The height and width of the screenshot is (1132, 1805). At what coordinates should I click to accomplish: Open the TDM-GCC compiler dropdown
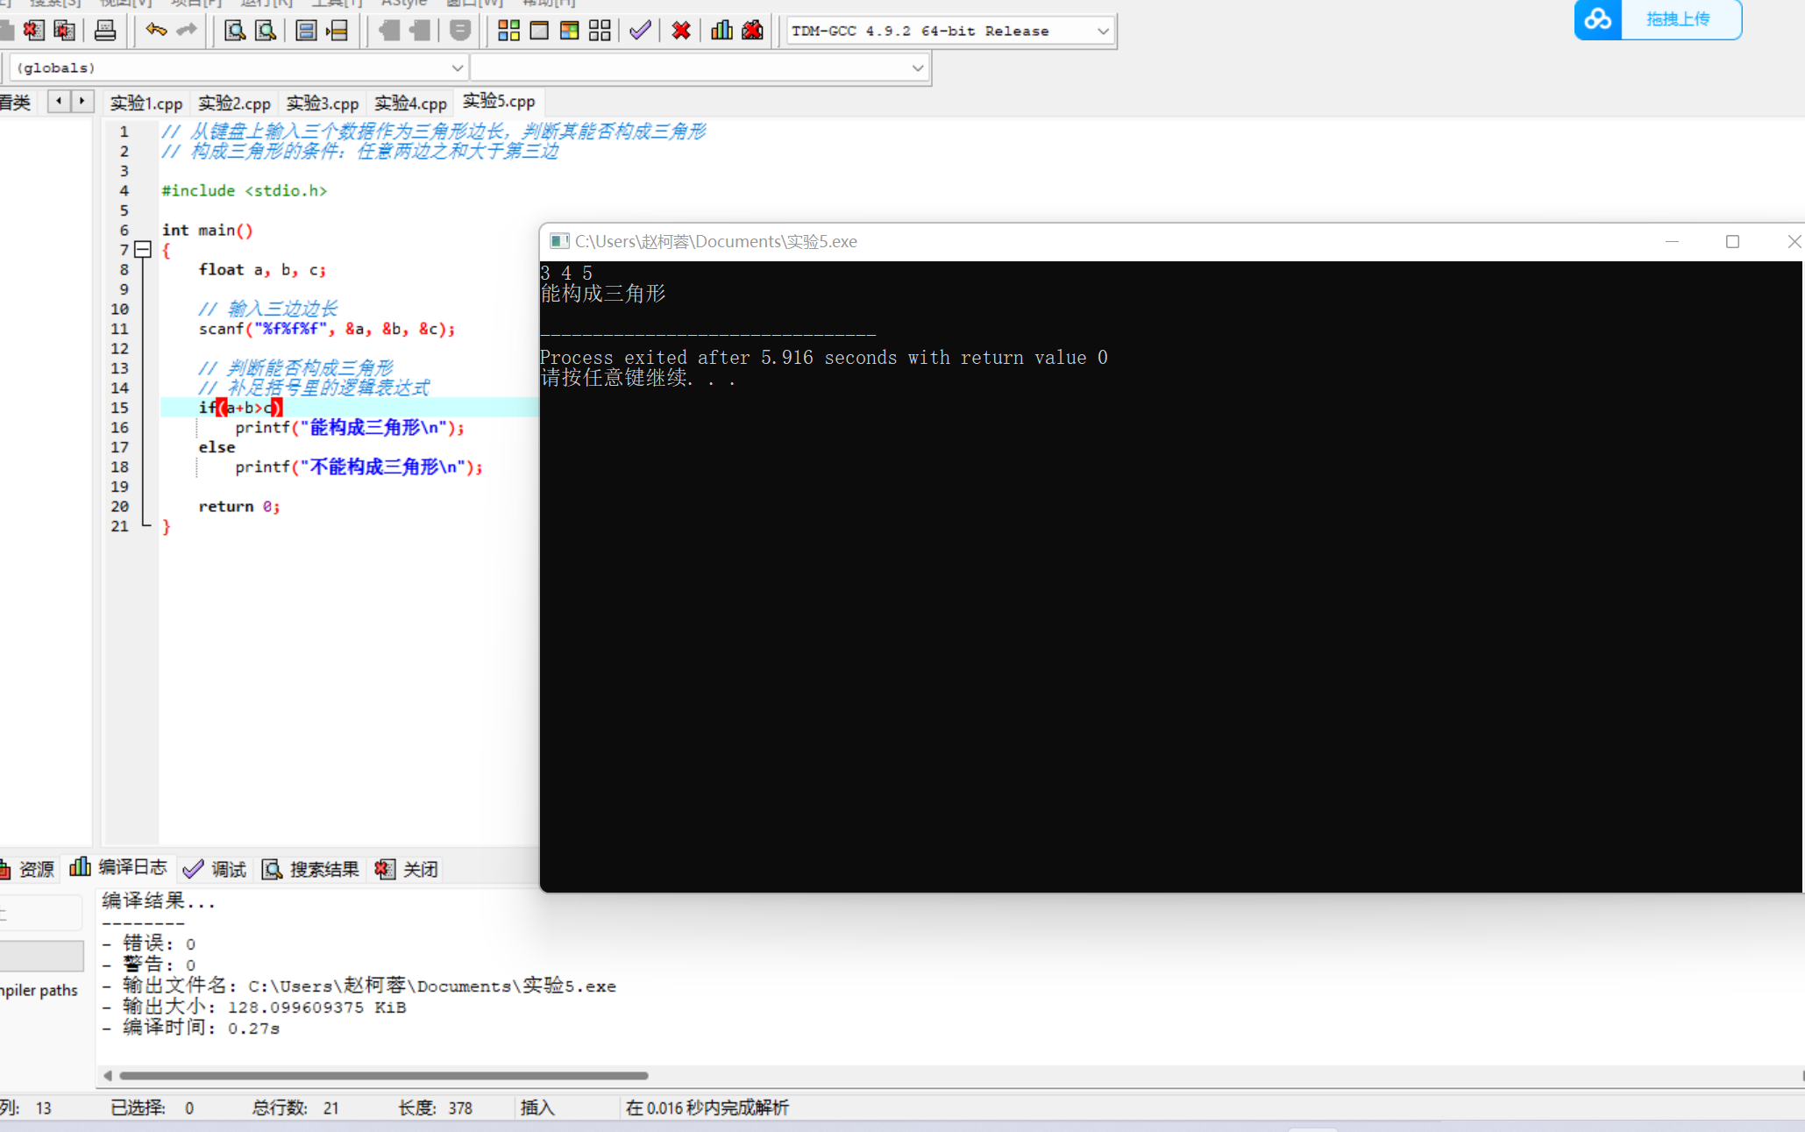tap(1102, 31)
